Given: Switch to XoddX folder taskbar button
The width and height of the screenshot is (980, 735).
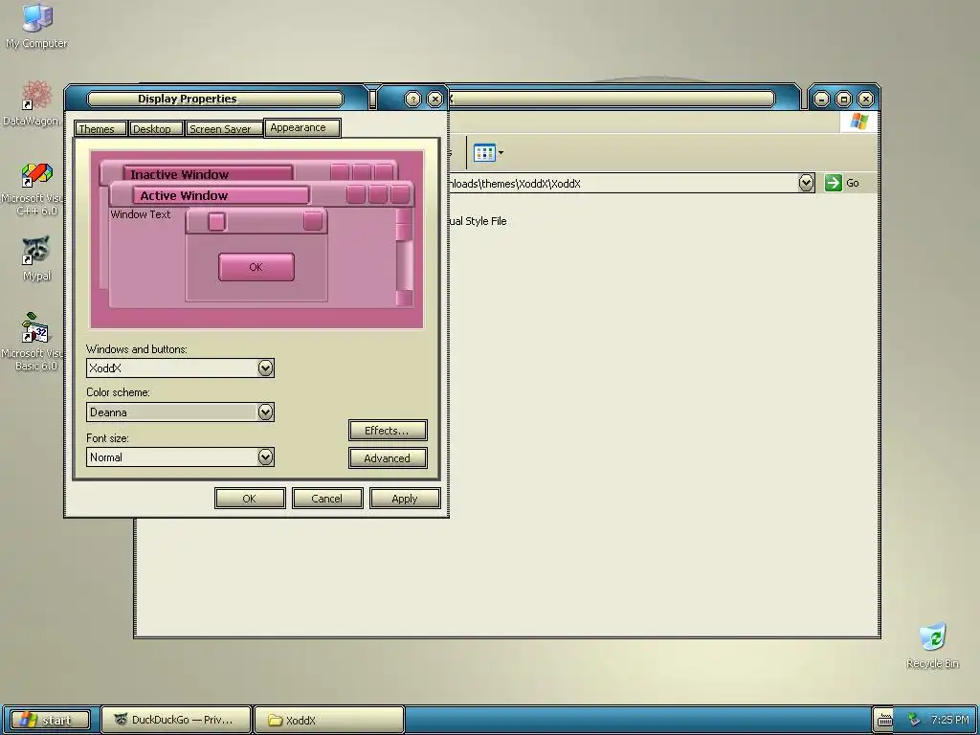Looking at the screenshot, I should tap(329, 720).
